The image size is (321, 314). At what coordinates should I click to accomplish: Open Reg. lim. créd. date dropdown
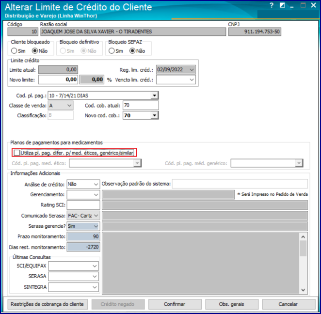[x=192, y=70]
